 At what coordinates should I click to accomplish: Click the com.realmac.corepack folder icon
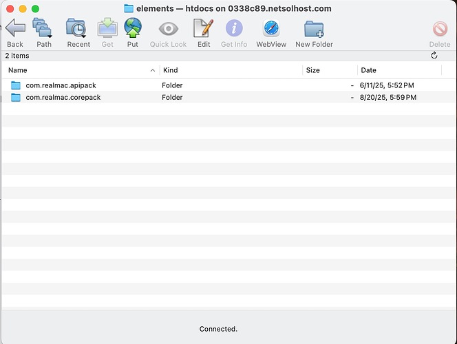click(x=16, y=97)
